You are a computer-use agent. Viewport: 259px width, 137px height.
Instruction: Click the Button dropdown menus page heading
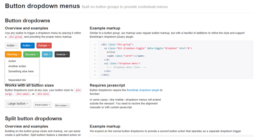42,6
